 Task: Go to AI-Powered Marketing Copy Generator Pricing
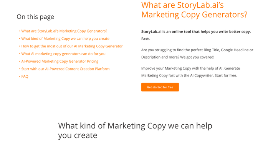pos(60,62)
